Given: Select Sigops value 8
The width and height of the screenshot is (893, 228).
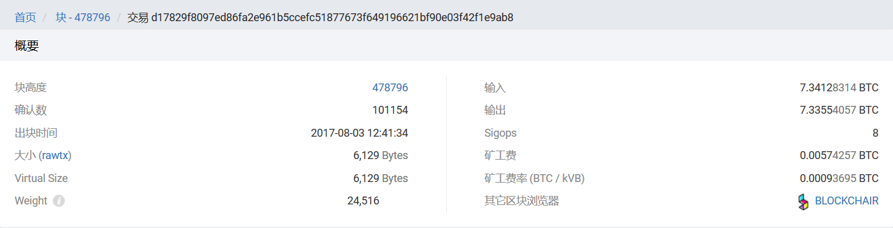Looking at the screenshot, I should click(x=875, y=133).
